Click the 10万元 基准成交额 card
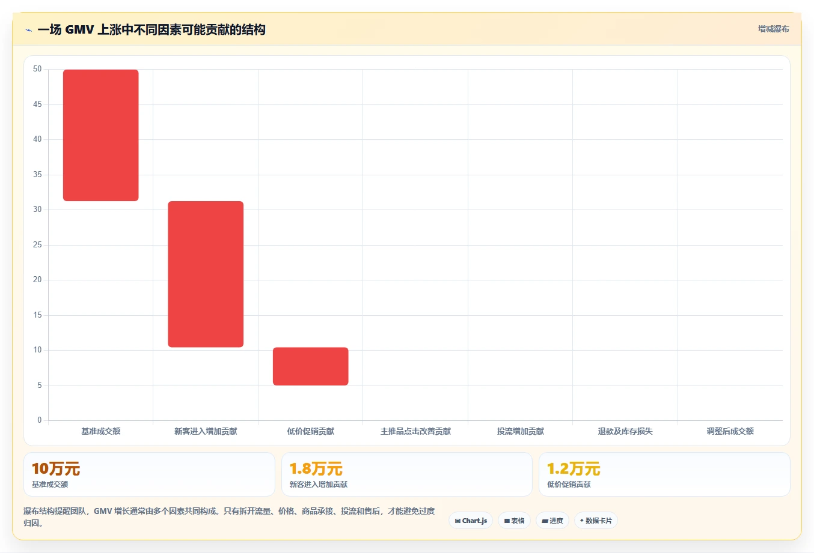 (x=149, y=474)
